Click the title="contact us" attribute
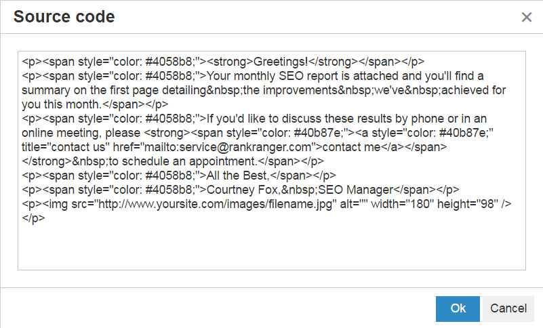Viewport: 543px width, 328px height. [x=59, y=147]
